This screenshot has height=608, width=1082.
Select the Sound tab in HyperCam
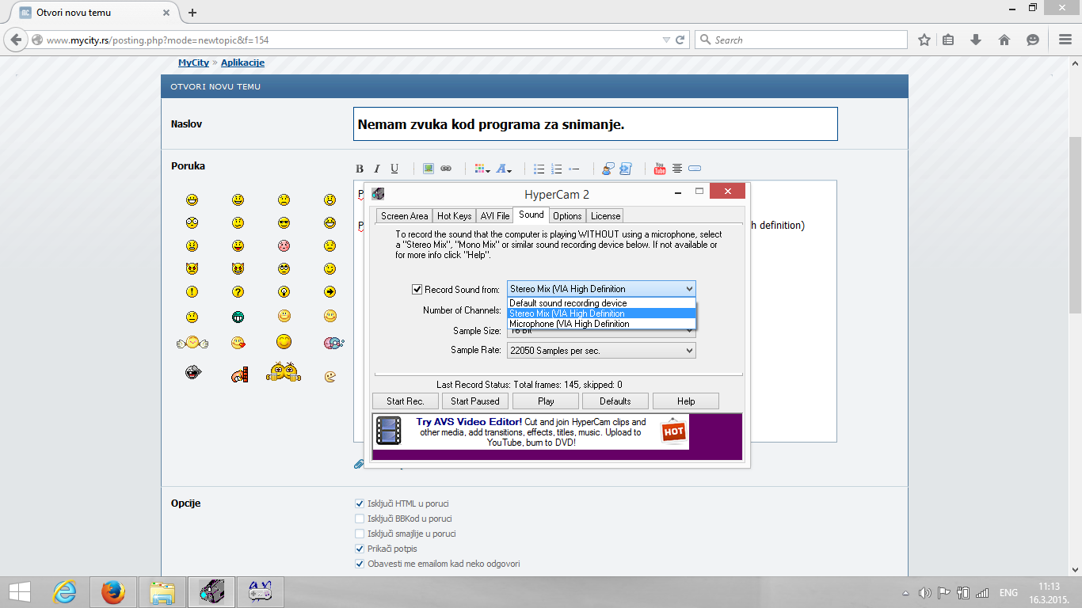click(x=531, y=215)
